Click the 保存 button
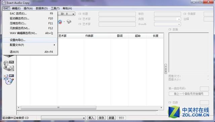The image size is (215, 122). click(x=101, y=118)
